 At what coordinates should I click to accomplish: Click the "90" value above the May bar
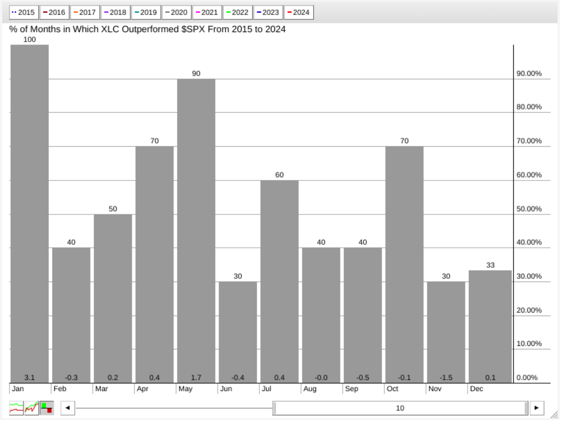point(197,74)
